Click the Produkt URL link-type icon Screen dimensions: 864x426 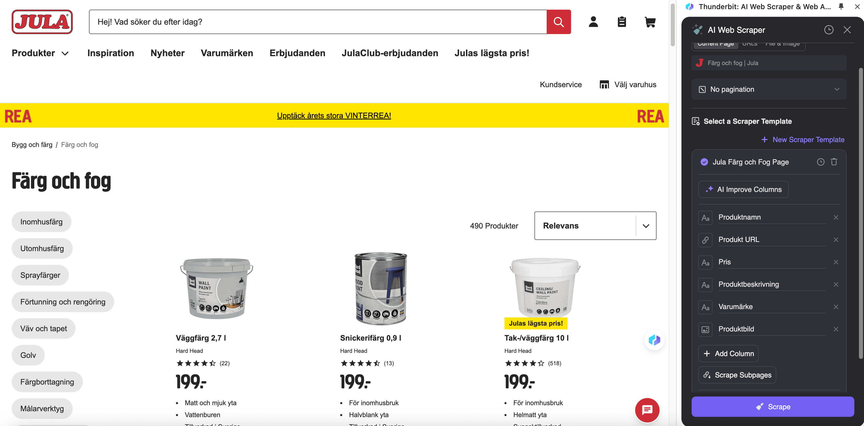pyautogui.click(x=705, y=240)
